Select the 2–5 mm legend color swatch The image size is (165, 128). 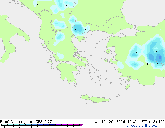(22, 125)
